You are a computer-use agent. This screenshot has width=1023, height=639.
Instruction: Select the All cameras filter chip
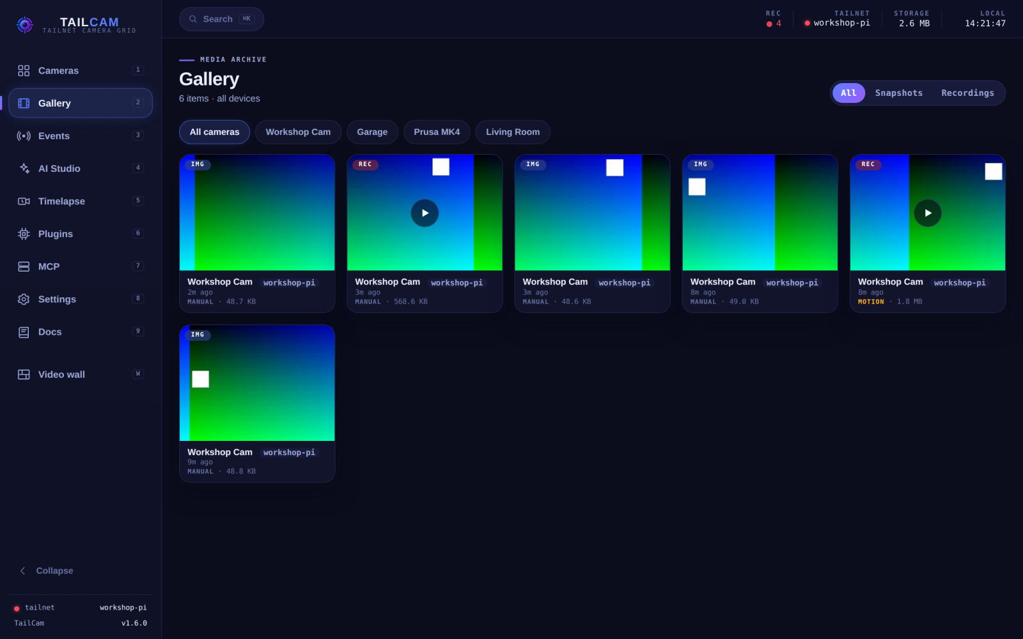point(214,132)
